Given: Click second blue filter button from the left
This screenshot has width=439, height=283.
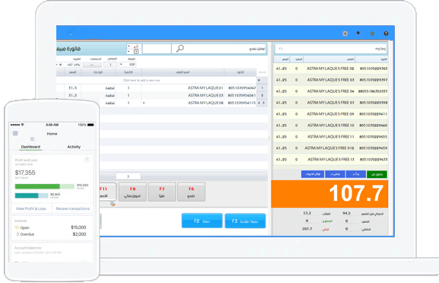Looking at the screenshot, I should [335, 174].
